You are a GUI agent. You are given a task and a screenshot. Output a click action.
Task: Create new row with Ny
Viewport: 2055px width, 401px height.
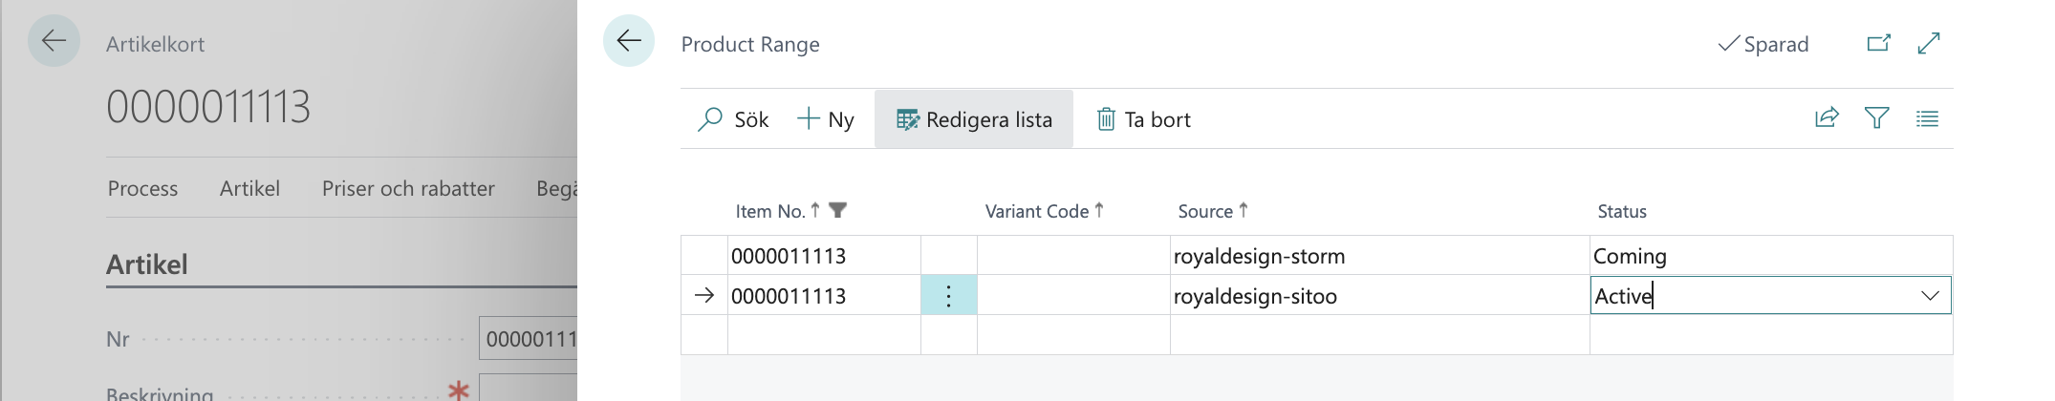coord(826,119)
